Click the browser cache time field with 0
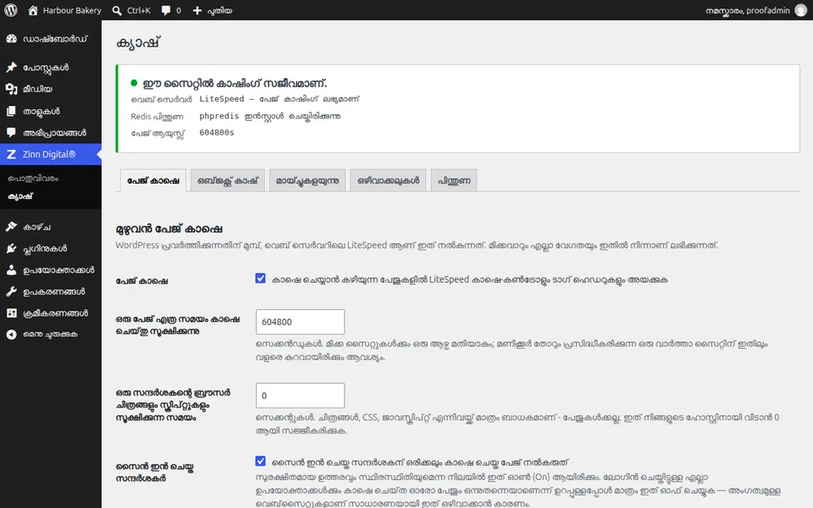813x508 pixels. pyautogui.click(x=300, y=395)
